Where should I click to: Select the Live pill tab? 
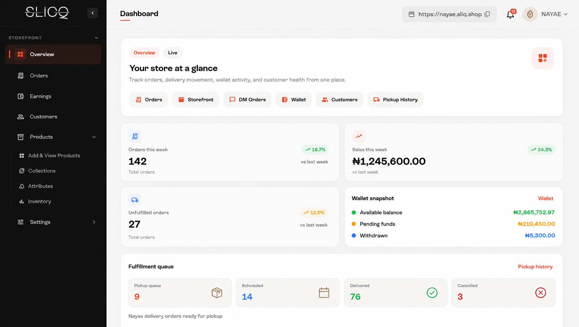(173, 53)
